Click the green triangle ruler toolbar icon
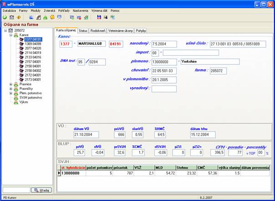Viewport: 275px width, 201px height. coord(86,17)
